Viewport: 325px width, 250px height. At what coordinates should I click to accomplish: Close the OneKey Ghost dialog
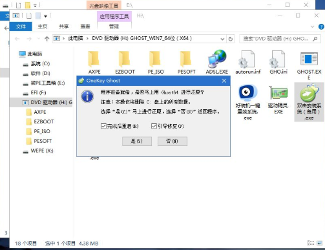(224, 81)
